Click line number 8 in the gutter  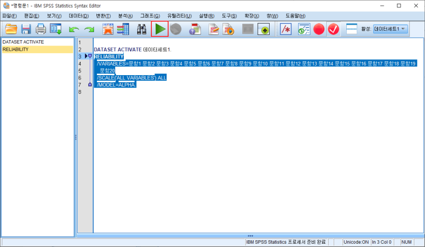click(x=80, y=92)
